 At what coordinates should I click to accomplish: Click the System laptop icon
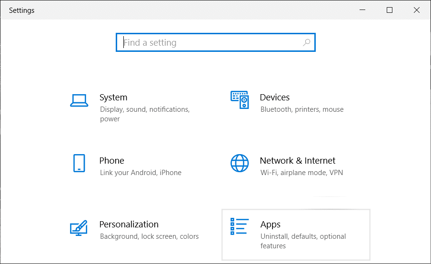point(79,100)
